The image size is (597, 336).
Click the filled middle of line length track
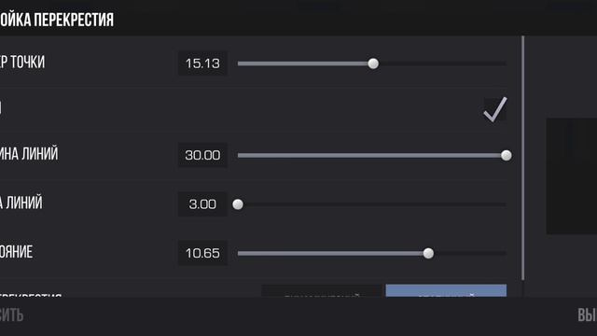369,155
